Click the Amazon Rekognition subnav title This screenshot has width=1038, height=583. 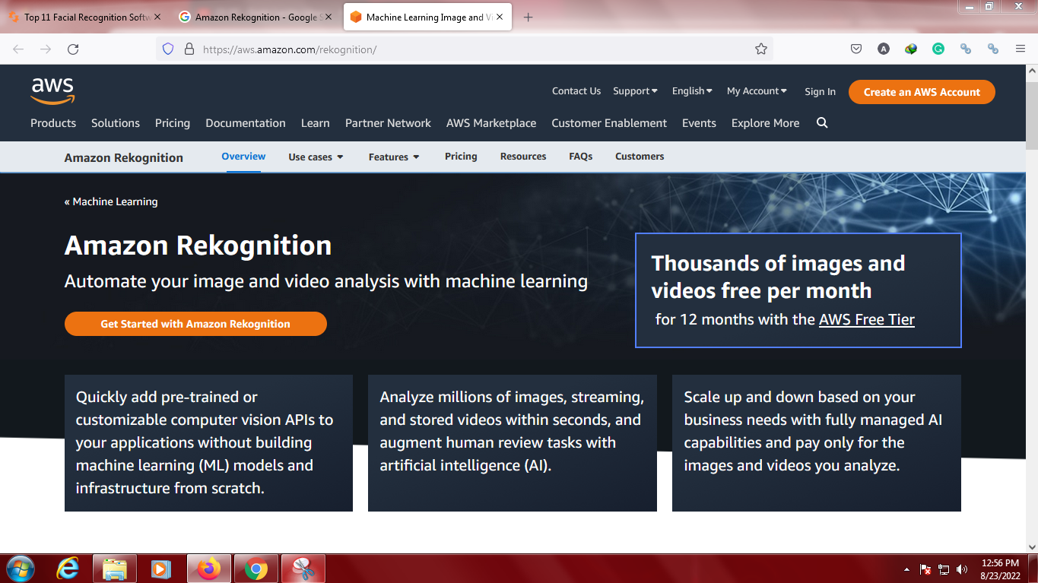(124, 158)
